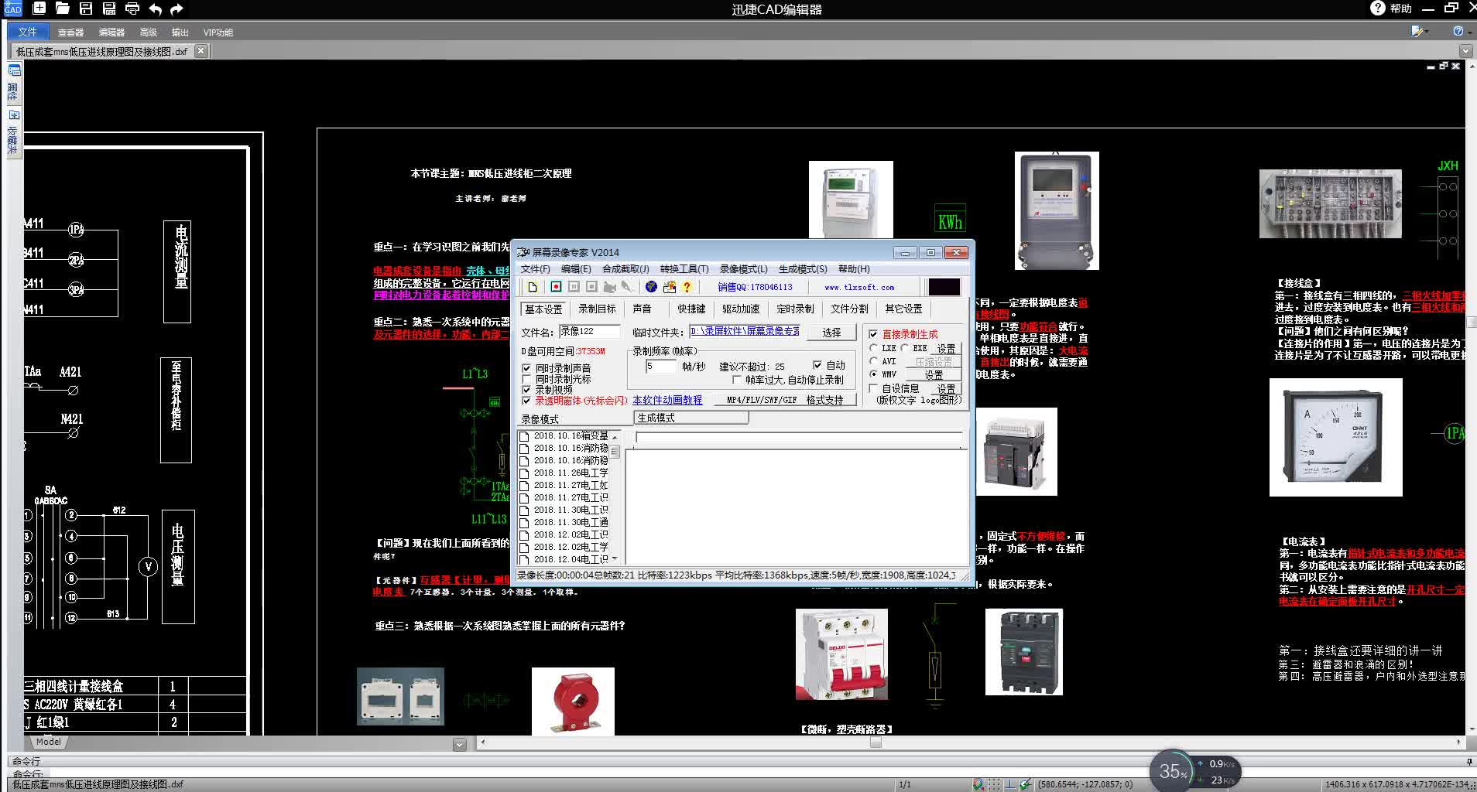1477x792 pixels.
Task: Open 本软件动画教程 link
Action: click(x=667, y=401)
